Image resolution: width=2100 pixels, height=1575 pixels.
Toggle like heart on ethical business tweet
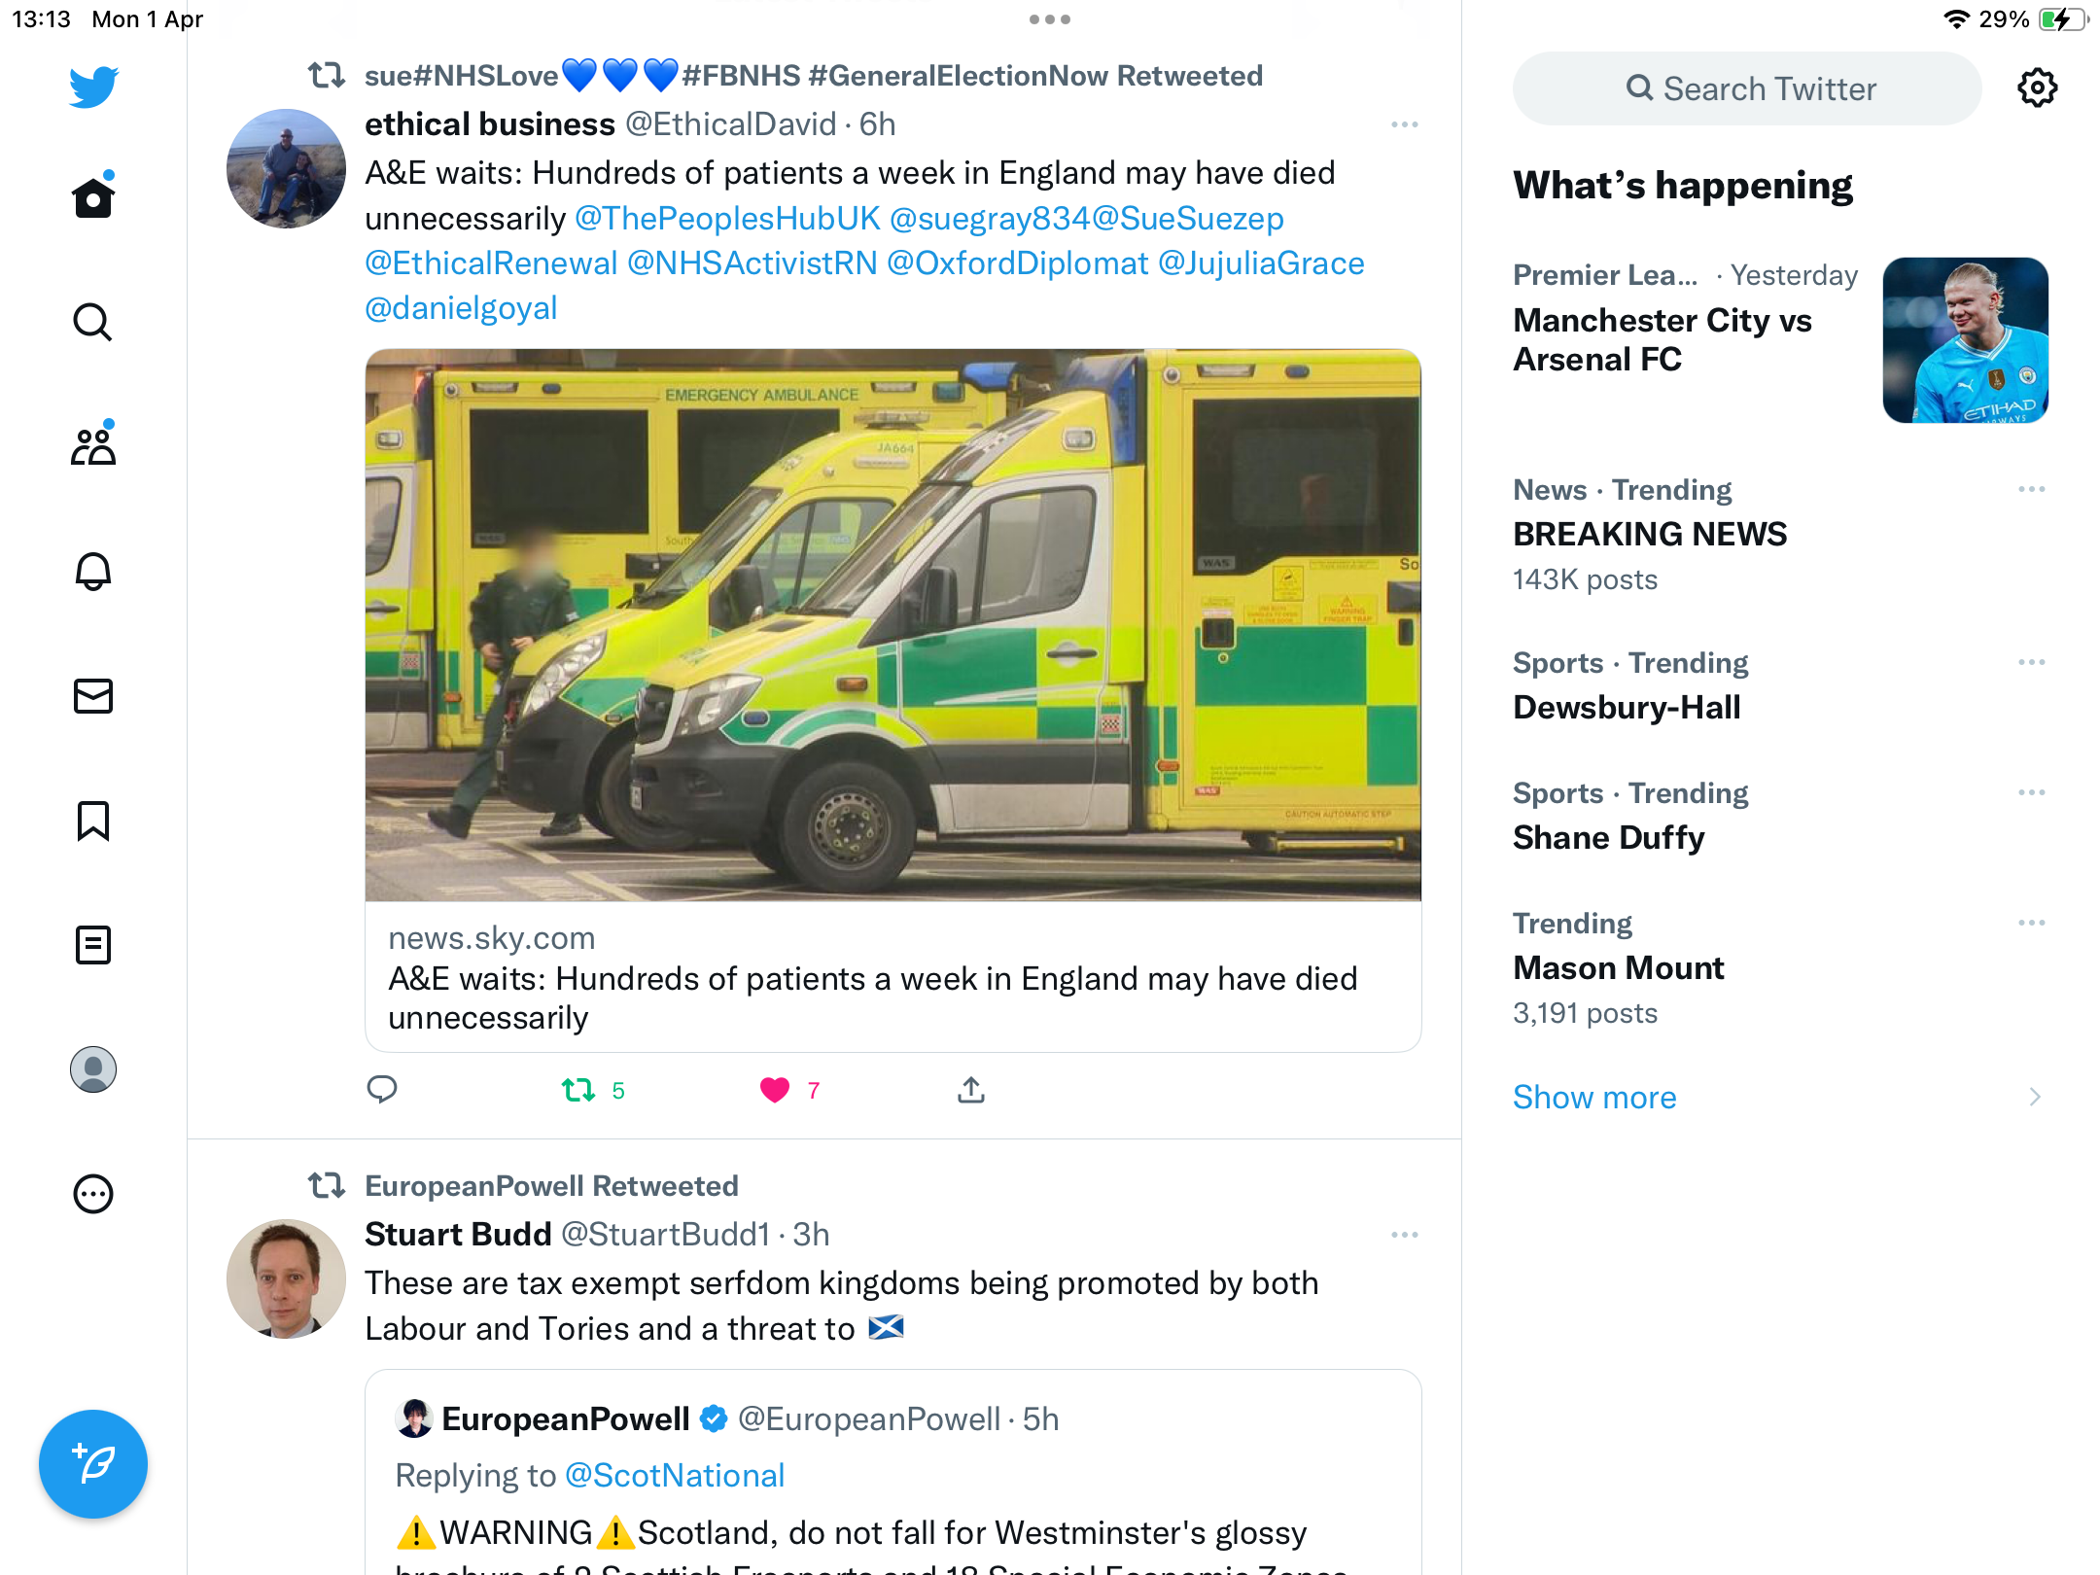pos(775,1090)
